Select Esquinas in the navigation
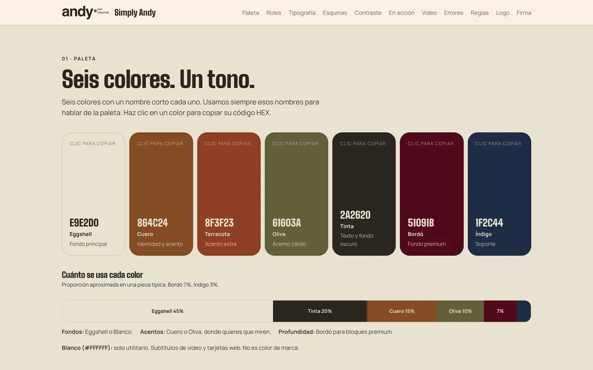This screenshot has height=370, width=593. click(335, 13)
